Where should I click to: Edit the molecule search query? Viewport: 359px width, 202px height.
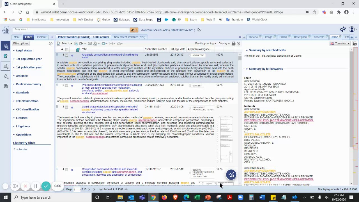click(x=199, y=30)
